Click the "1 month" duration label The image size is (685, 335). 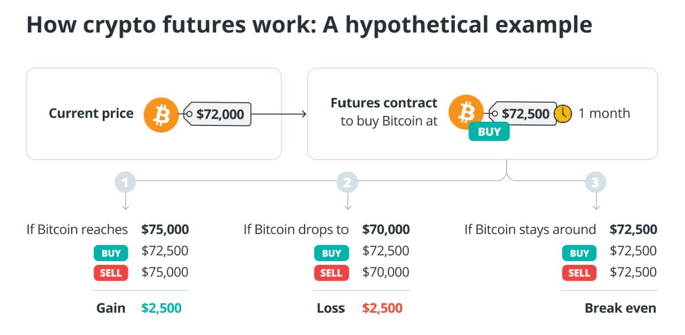(x=604, y=113)
